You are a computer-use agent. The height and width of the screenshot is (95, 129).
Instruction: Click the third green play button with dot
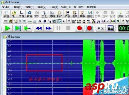[x=27, y=28]
